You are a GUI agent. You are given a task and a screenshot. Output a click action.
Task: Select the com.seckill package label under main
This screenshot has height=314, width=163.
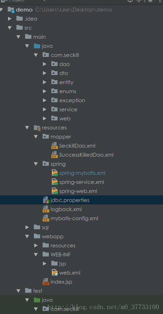click(x=65, y=55)
